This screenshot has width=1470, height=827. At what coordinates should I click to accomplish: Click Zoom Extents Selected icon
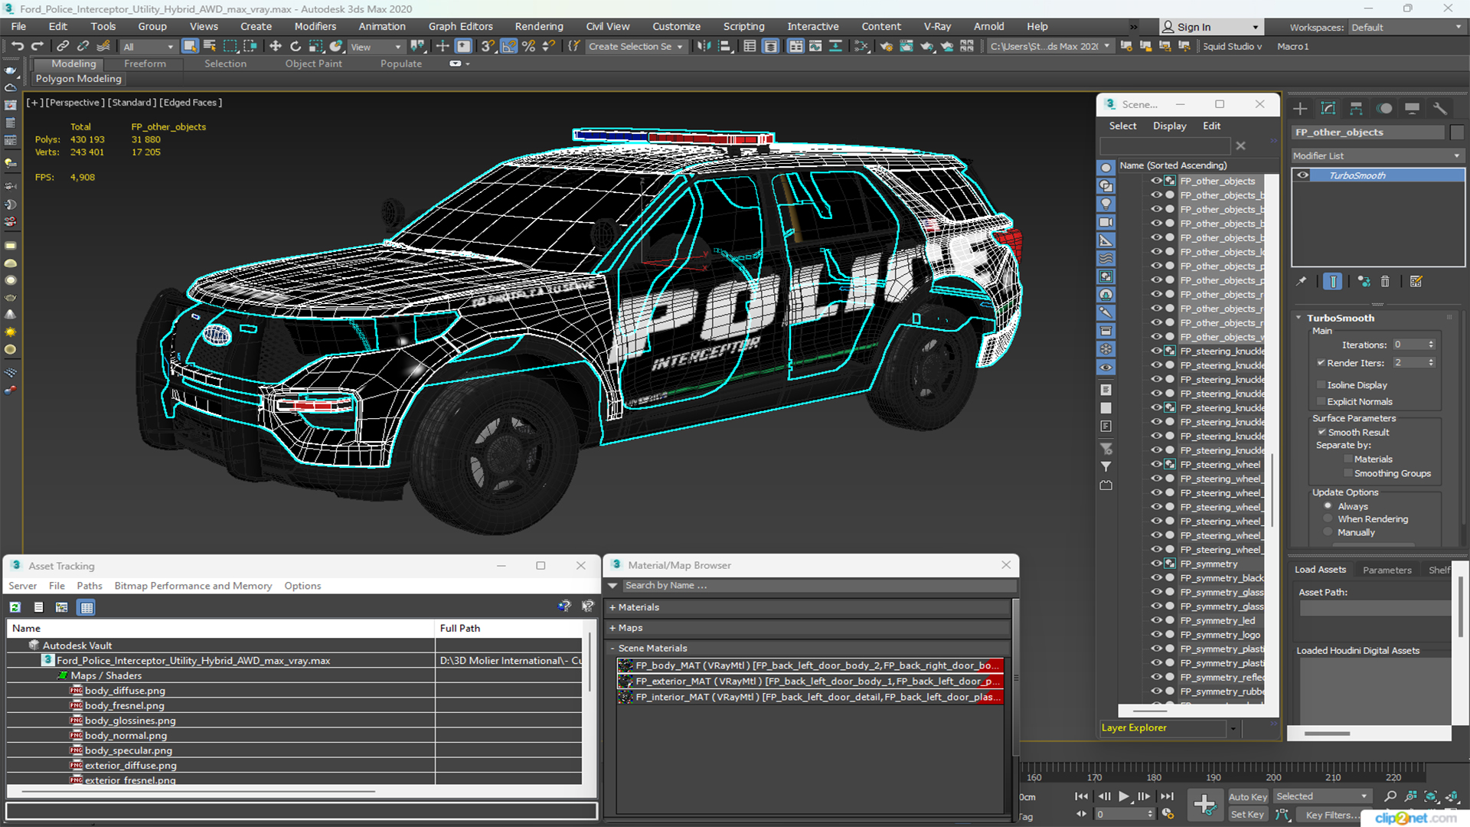[1431, 797]
